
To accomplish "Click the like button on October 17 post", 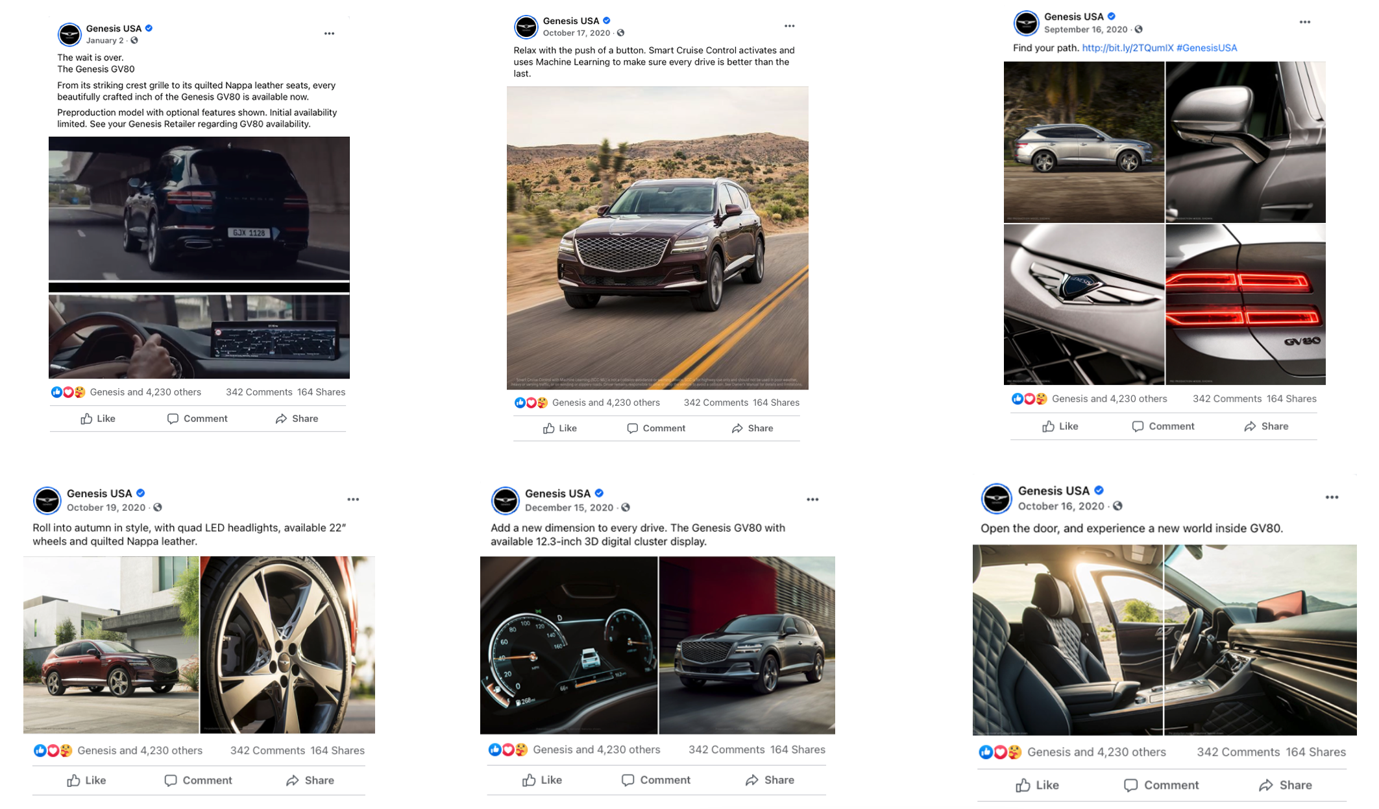I will tap(559, 428).
